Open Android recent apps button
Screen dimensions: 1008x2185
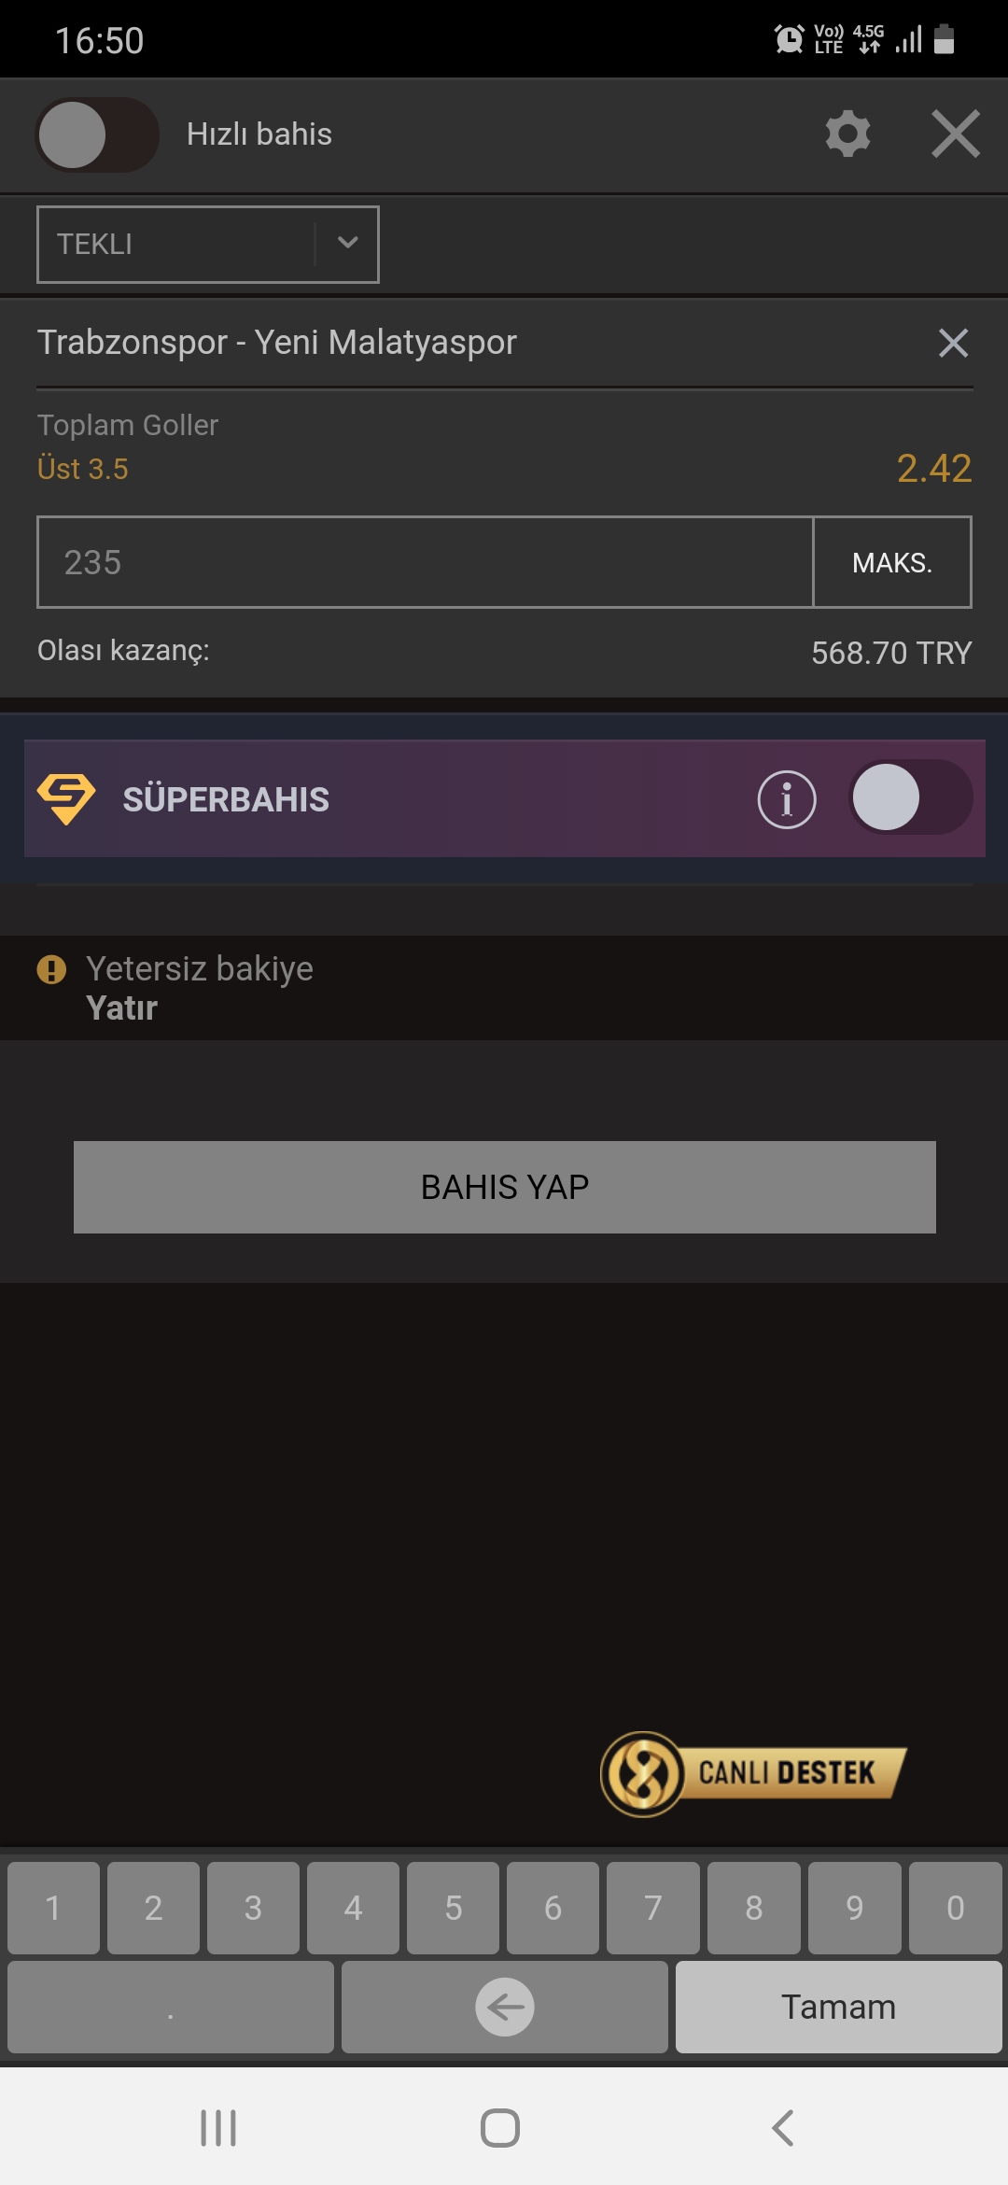pyautogui.click(x=218, y=2128)
